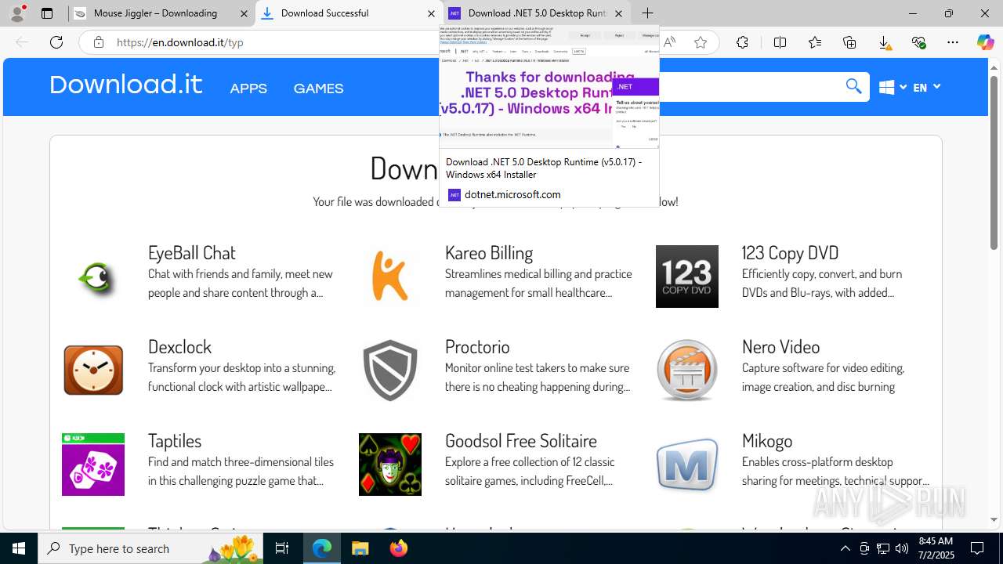Open the Mikogo title link
The image size is (1003, 564).
click(767, 440)
